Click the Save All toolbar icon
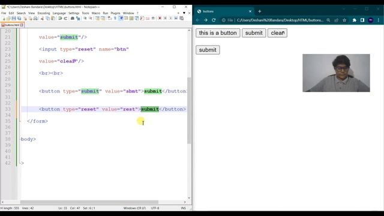Viewport: 384px width, 216px height. [19, 19]
